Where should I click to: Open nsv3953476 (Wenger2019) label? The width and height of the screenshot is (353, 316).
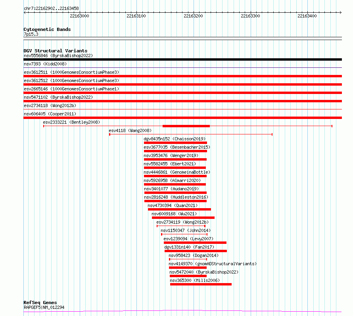click(171, 155)
